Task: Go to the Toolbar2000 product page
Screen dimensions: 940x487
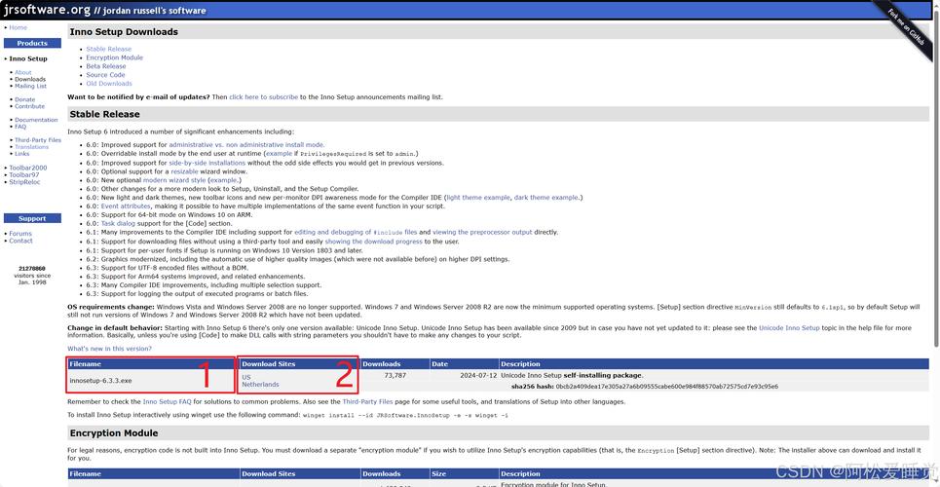Action: pyautogui.click(x=27, y=168)
